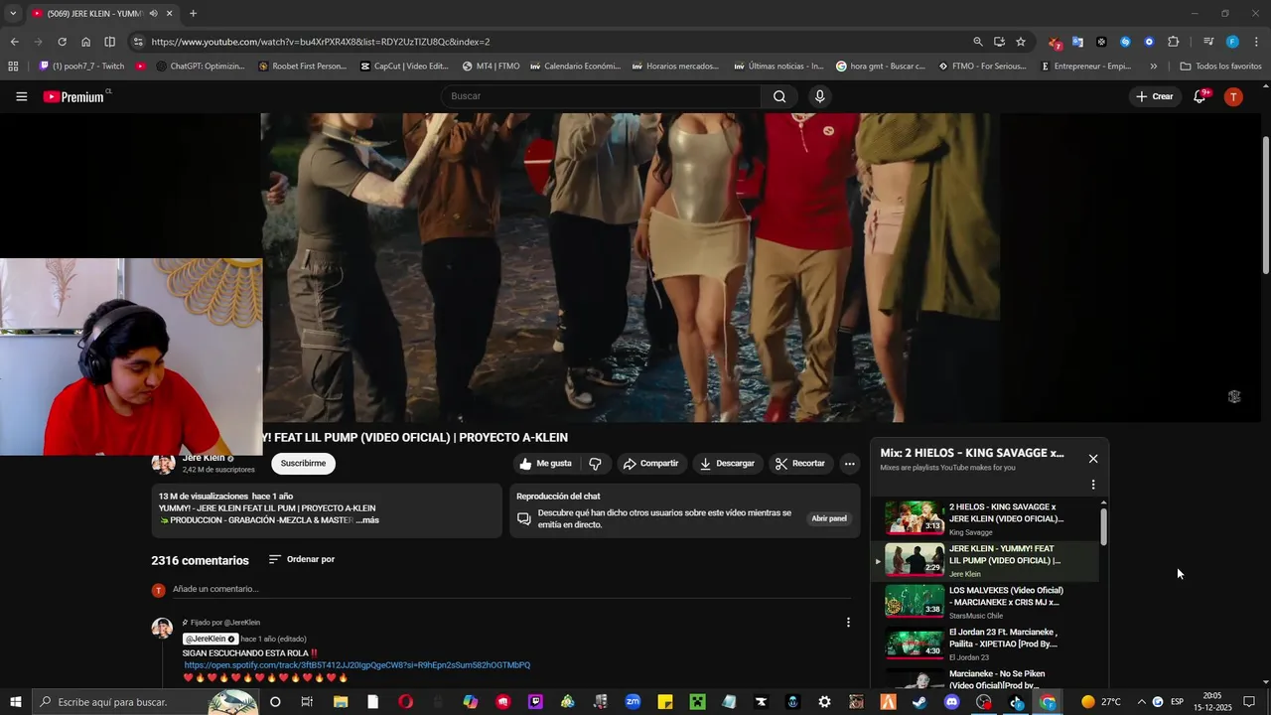Expand hidden bookmarks chevron
This screenshot has width=1271, height=715.
pyautogui.click(x=1153, y=67)
